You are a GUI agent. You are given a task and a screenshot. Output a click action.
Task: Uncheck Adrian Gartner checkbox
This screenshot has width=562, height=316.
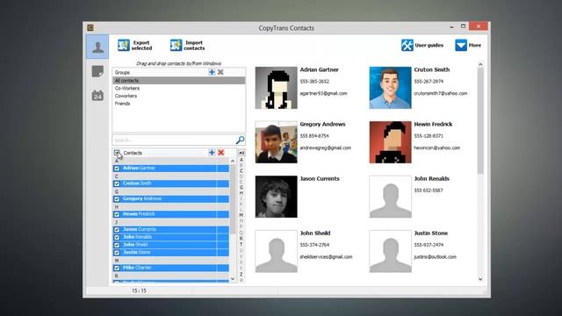coord(117,168)
